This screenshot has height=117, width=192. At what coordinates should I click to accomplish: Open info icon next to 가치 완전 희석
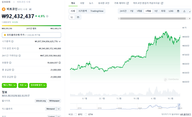tap(18, 49)
